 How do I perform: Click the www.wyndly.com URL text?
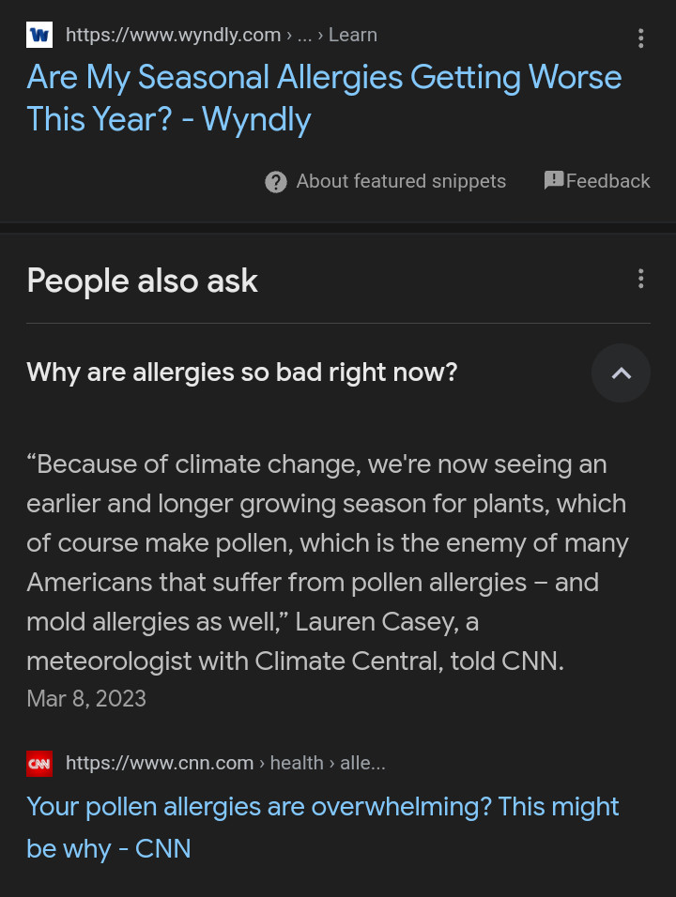[173, 36]
